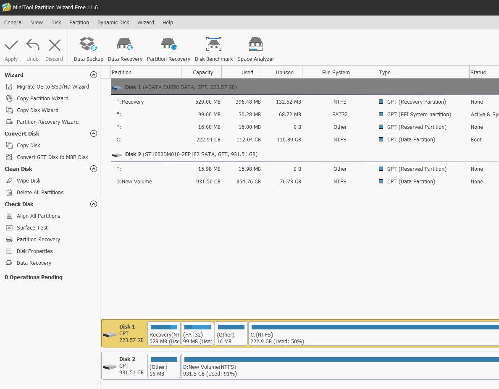Open the Partition menu
Viewport: 499px width, 389px height.
tap(79, 23)
